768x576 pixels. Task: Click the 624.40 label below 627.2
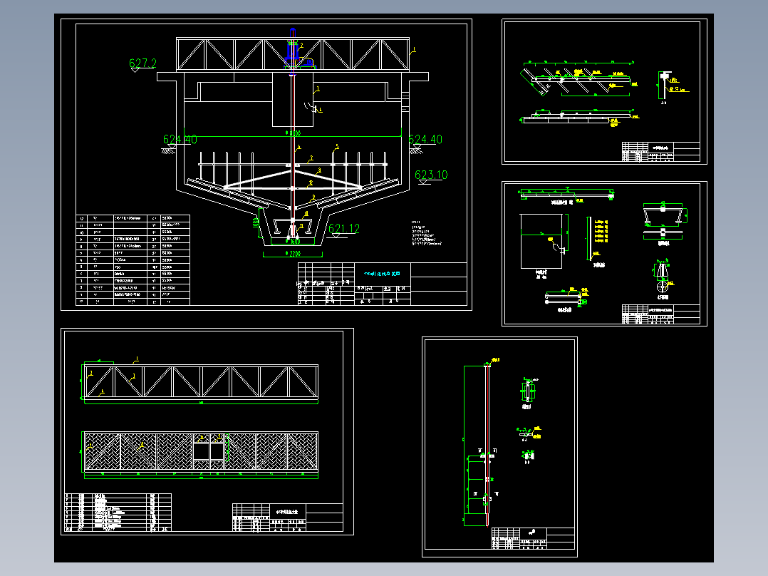coord(180,140)
